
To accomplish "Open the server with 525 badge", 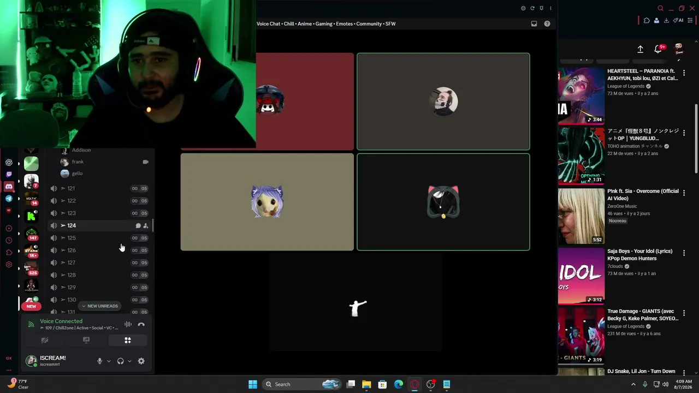I will point(31,268).
